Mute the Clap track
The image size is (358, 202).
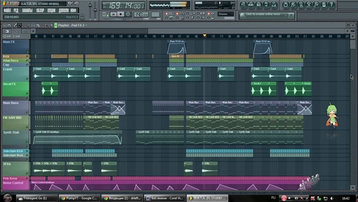tap(27, 65)
